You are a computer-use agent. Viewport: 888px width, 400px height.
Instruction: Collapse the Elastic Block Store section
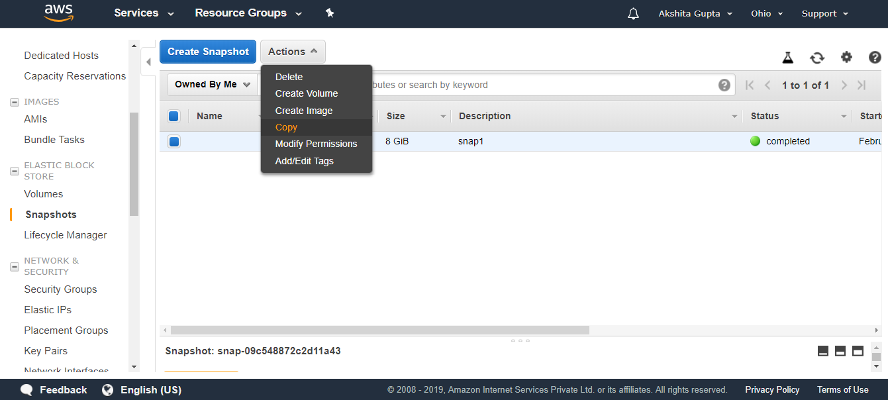coord(15,171)
